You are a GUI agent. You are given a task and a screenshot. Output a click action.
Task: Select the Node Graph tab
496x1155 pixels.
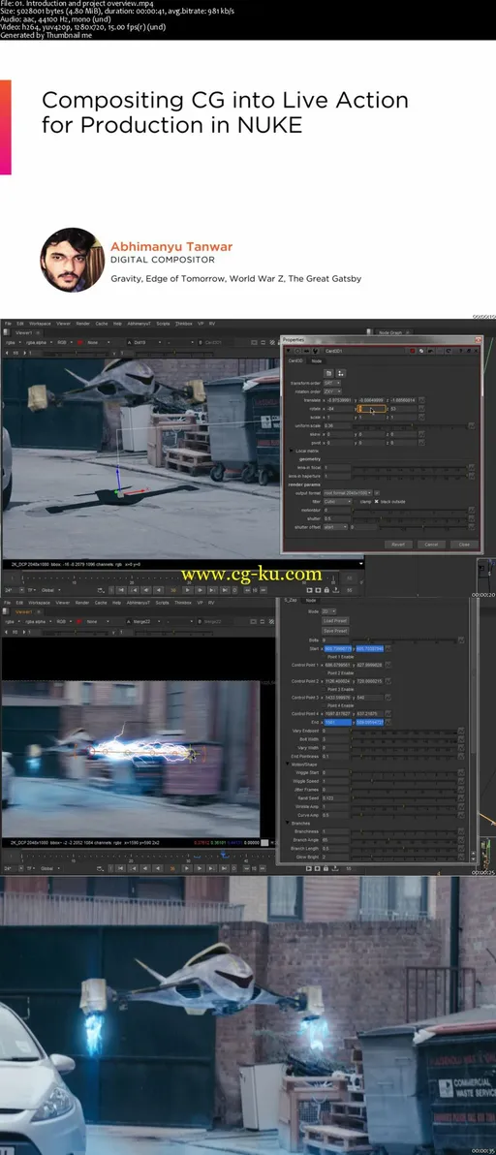(x=390, y=333)
